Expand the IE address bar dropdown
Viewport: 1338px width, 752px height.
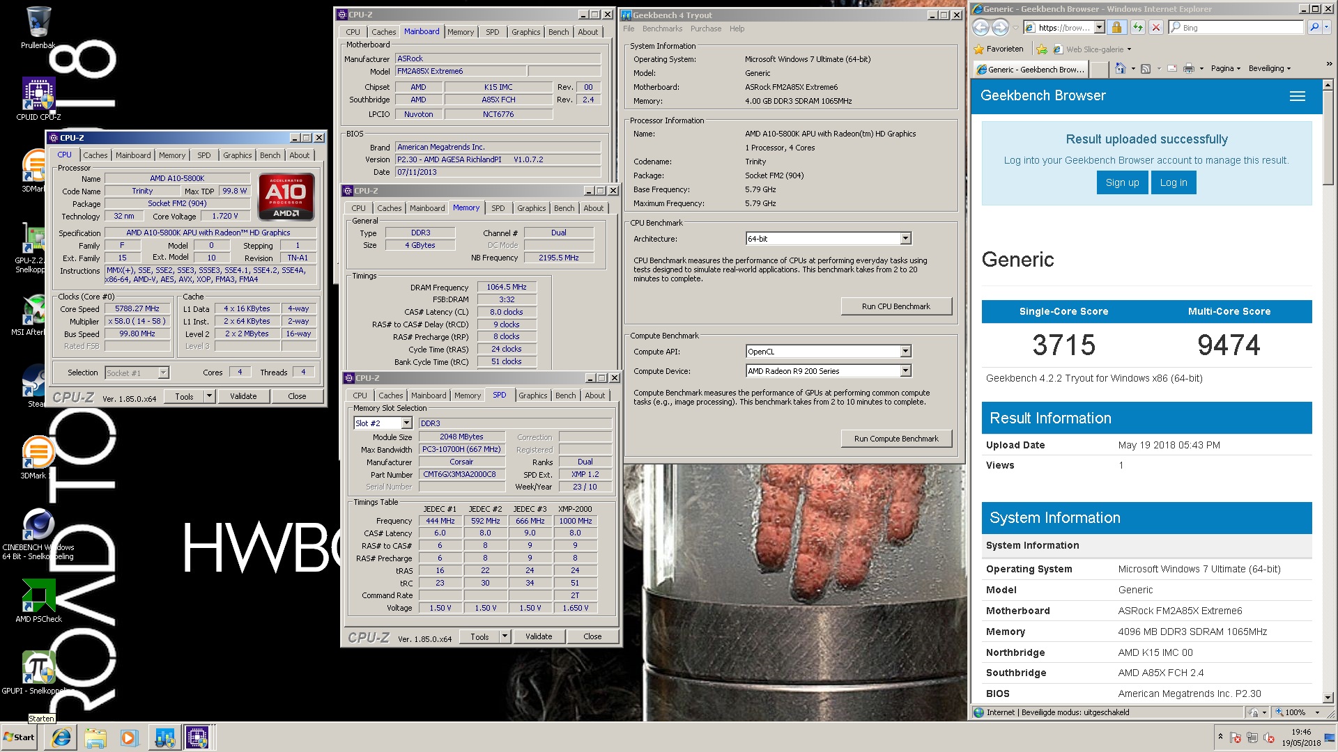click(1099, 27)
